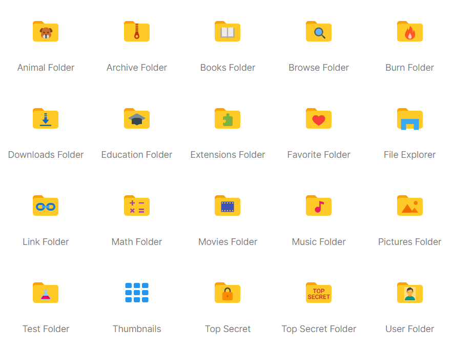Open the Top Secret Folder stamped icon

(x=318, y=293)
